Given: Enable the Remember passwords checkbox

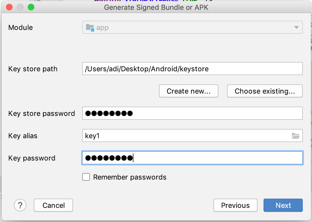Looking at the screenshot, I should 86,177.
